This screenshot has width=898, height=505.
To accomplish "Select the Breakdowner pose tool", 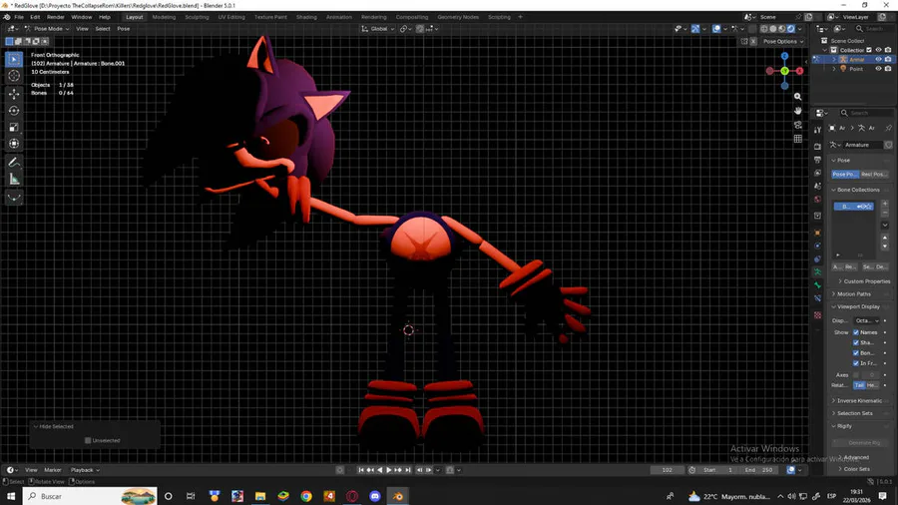I will click(14, 198).
